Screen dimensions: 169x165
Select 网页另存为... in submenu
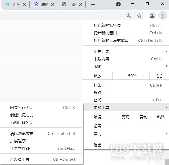41,108
